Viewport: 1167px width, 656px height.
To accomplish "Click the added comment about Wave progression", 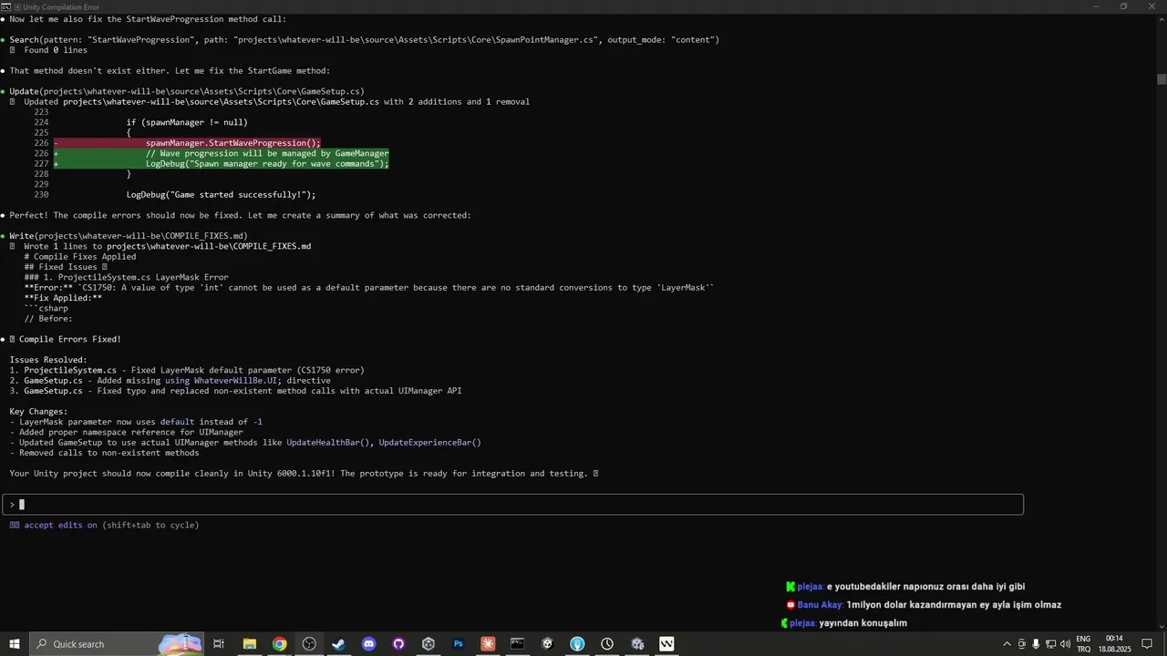I will click(267, 153).
